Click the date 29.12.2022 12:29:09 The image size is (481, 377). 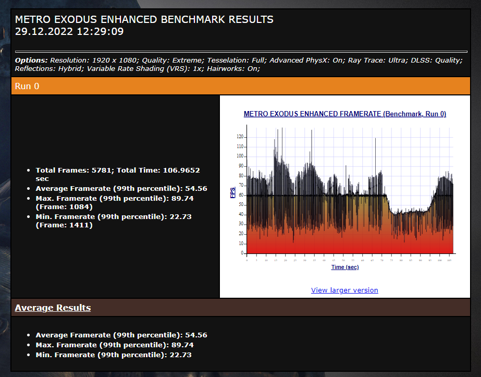pyautogui.click(x=69, y=31)
